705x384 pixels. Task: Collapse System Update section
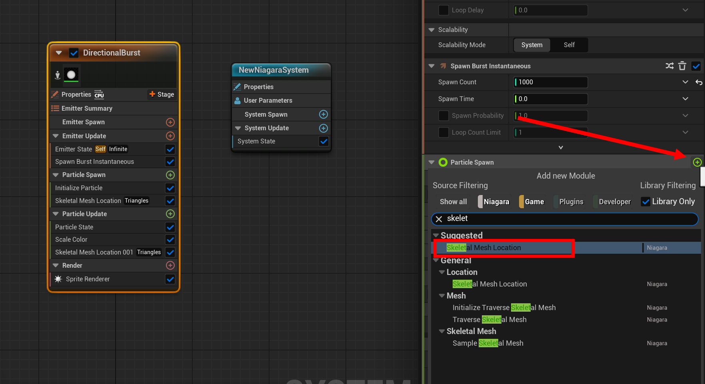coord(238,128)
